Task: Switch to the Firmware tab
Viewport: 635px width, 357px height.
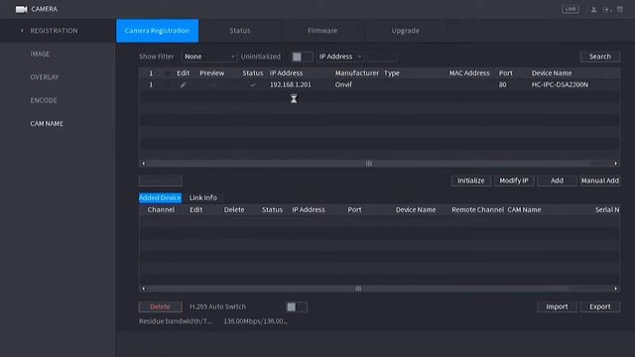Action: tap(322, 31)
